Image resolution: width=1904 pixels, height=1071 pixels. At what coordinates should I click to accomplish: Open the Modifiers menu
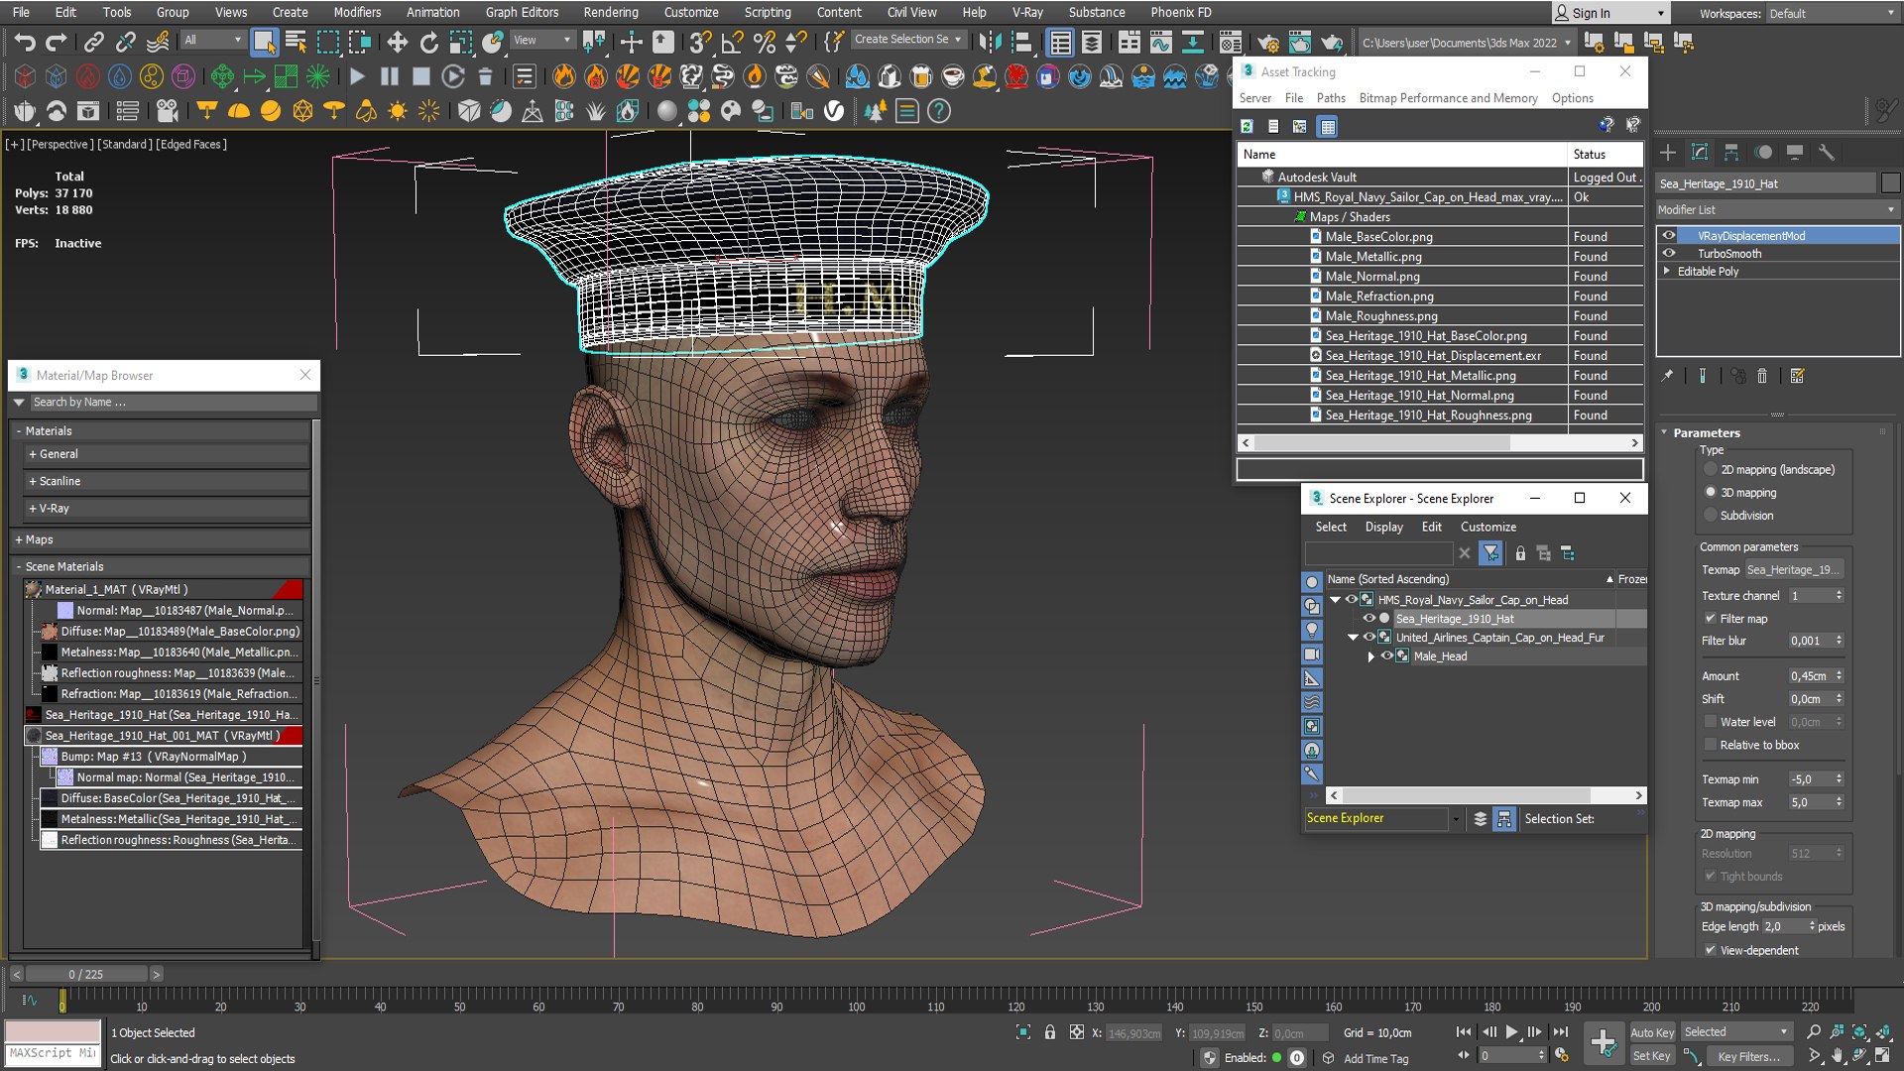coord(357,12)
